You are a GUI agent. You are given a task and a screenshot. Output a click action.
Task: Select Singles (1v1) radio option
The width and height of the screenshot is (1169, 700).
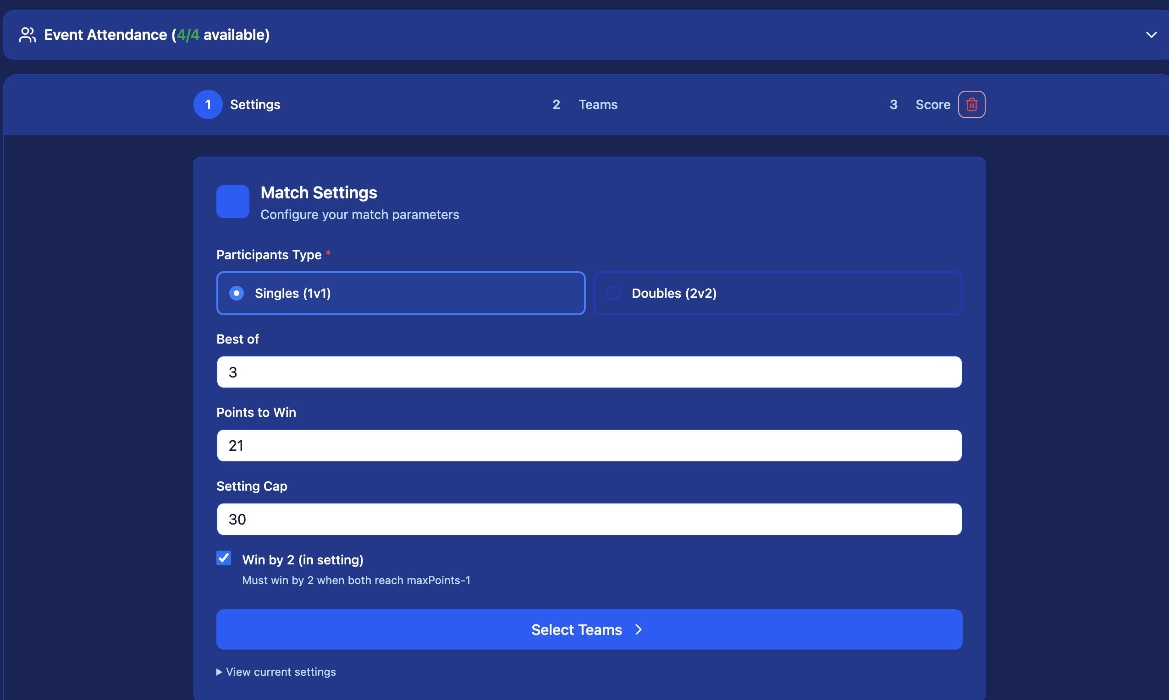401,293
